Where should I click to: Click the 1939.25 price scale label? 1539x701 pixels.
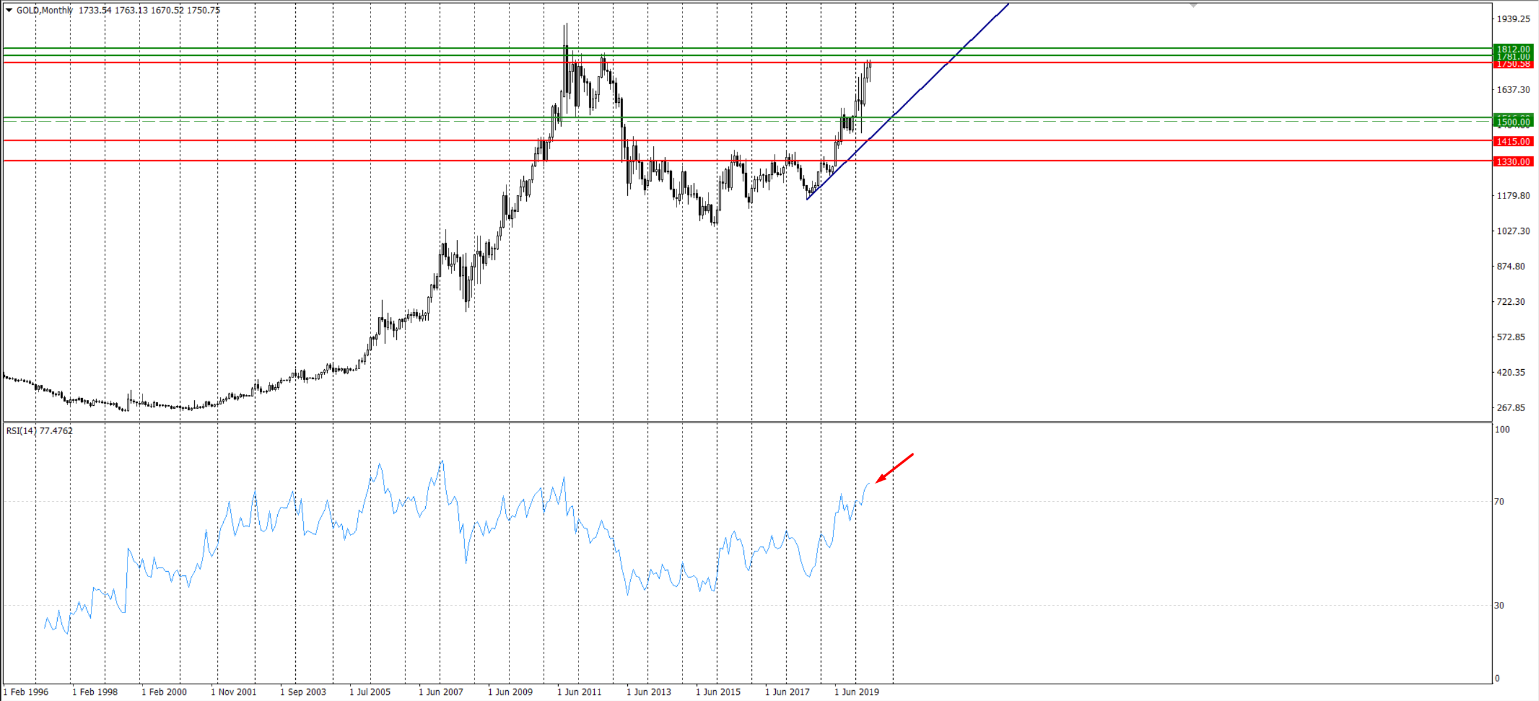click(1513, 19)
